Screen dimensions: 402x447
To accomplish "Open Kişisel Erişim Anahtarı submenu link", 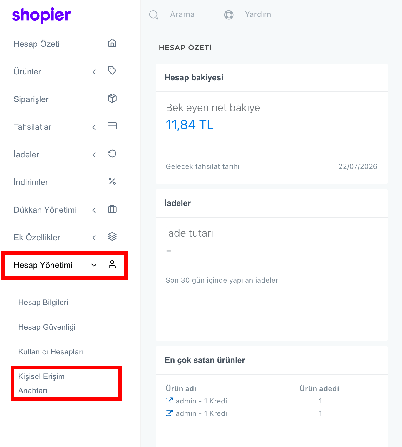I will point(41,383).
